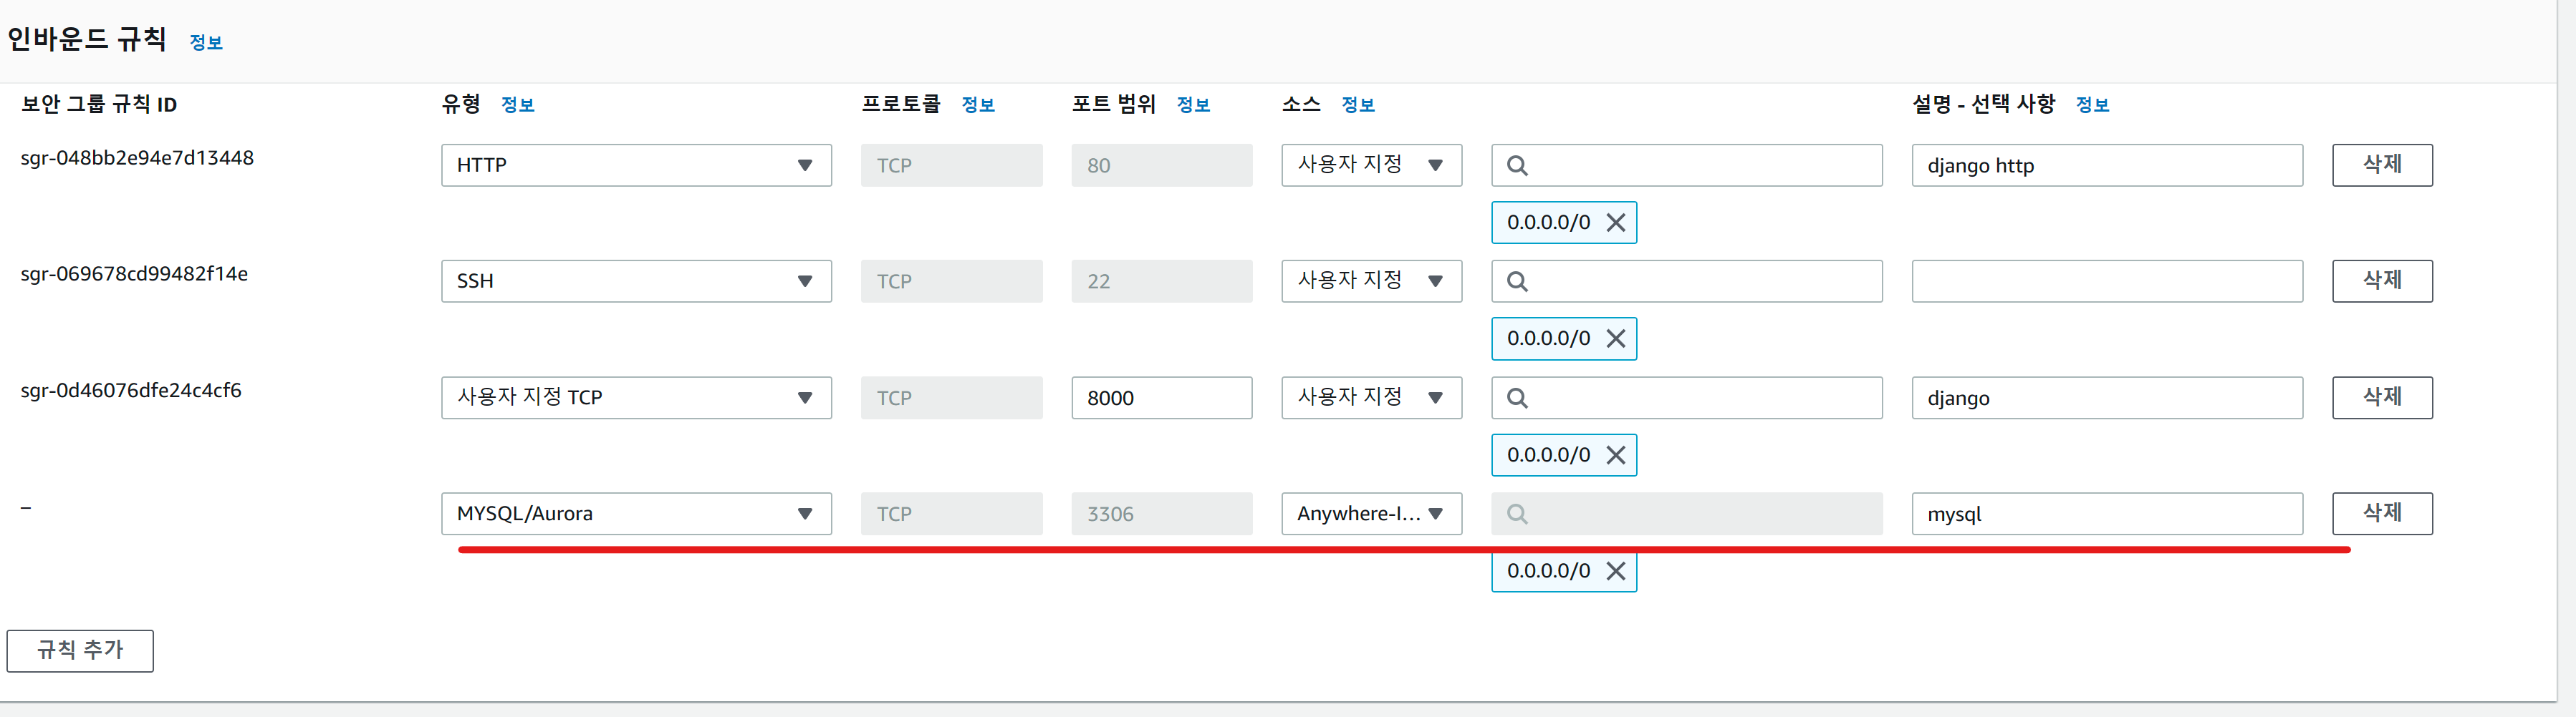The height and width of the screenshot is (717, 2576).
Task: Remove 0.0.0.0/0 chip in MYSQL/Aurora rule
Action: (1615, 571)
